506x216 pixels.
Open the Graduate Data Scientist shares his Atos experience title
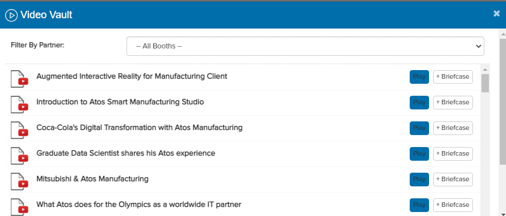click(x=126, y=153)
